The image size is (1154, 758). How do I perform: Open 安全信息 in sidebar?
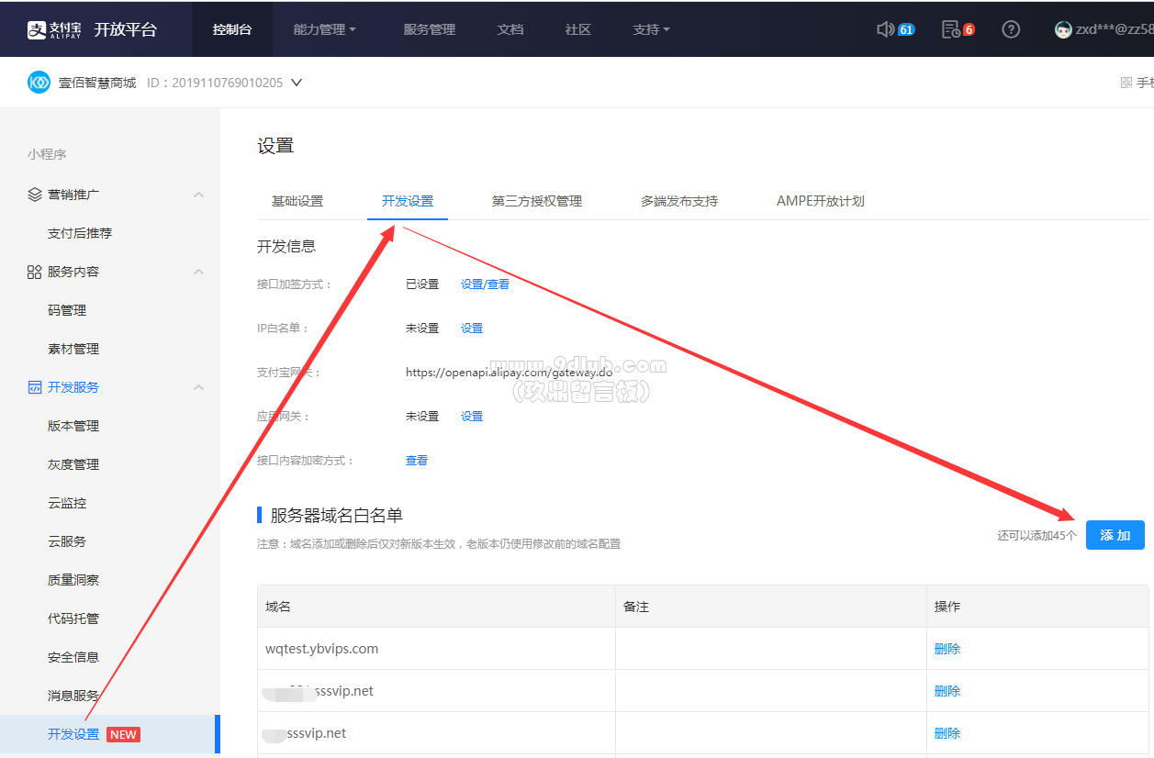coord(73,657)
